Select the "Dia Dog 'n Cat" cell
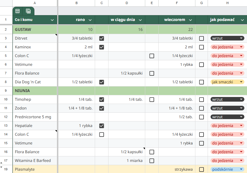The image size is (247, 173). click(35, 82)
